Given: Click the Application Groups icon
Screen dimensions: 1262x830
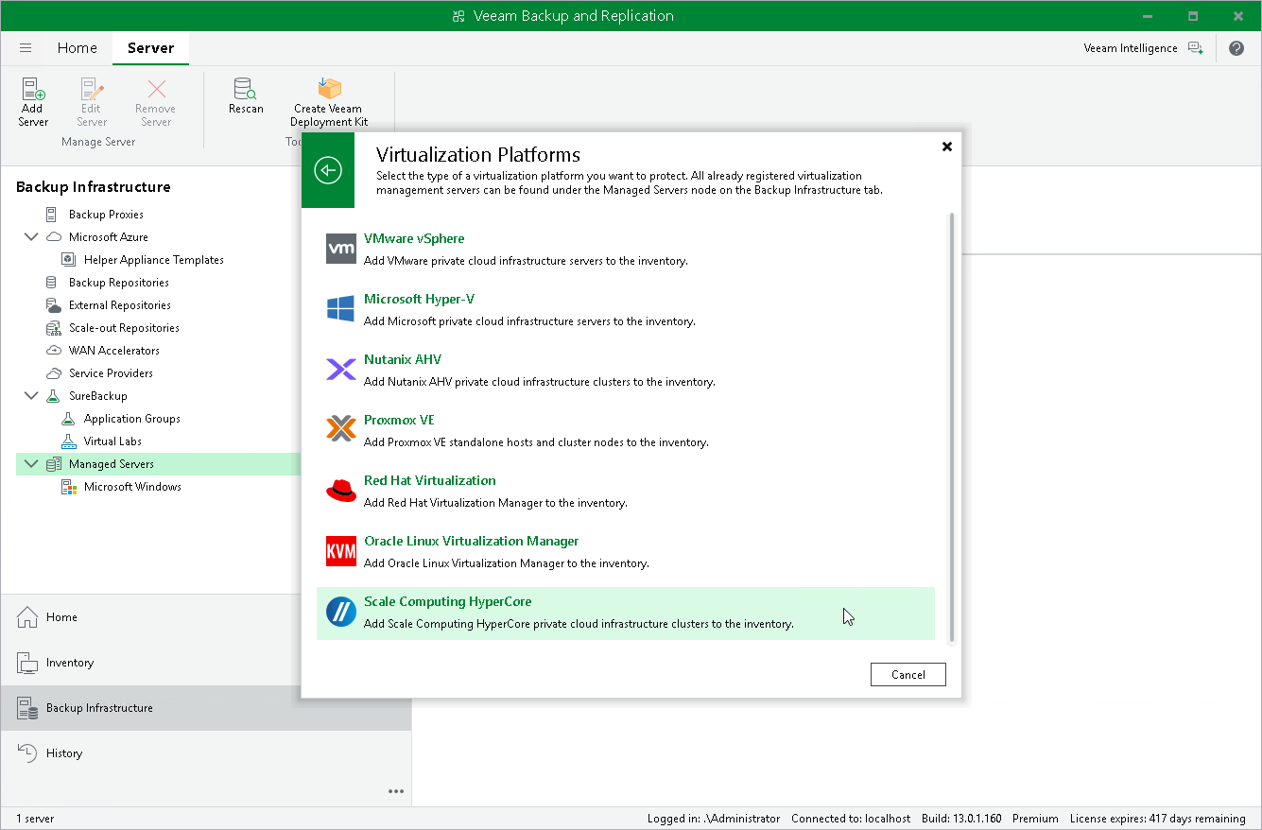Looking at the screenshot, I should point(68,419).
